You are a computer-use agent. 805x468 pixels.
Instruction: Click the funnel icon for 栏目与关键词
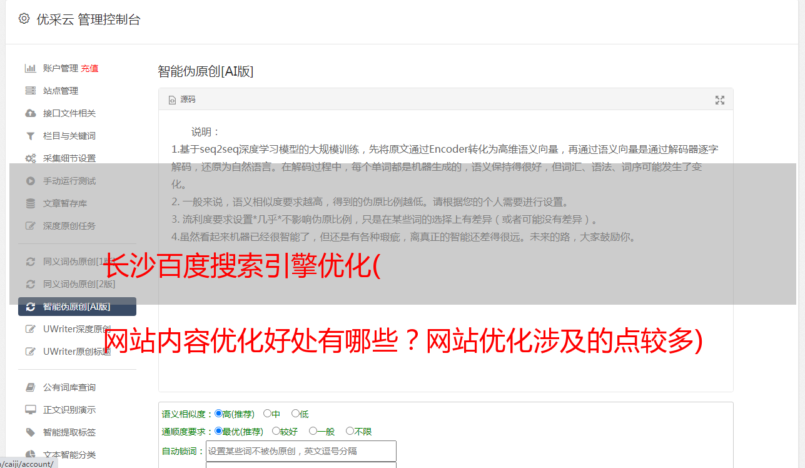pyautogui.click(x=30, y=136)
